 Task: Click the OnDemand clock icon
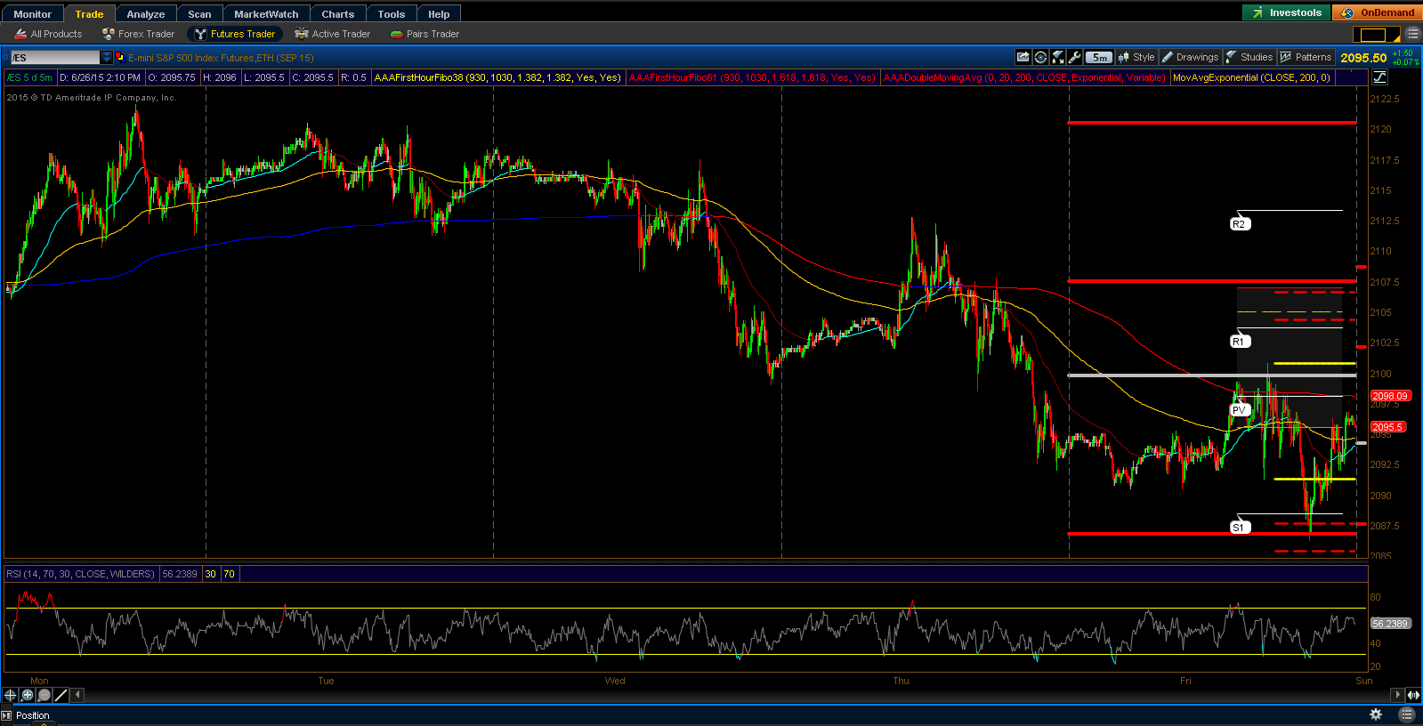1347,12
